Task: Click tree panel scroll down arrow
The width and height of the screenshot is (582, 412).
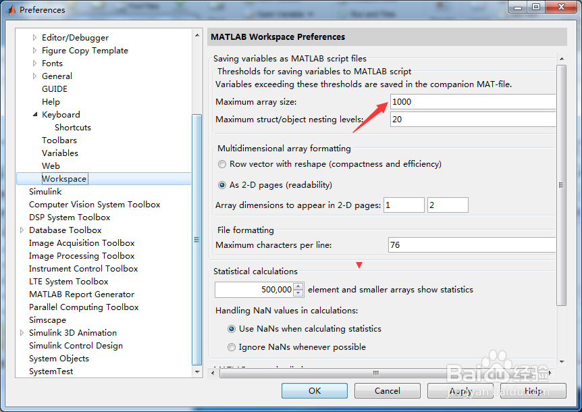Action: click(x=197, y=371)
